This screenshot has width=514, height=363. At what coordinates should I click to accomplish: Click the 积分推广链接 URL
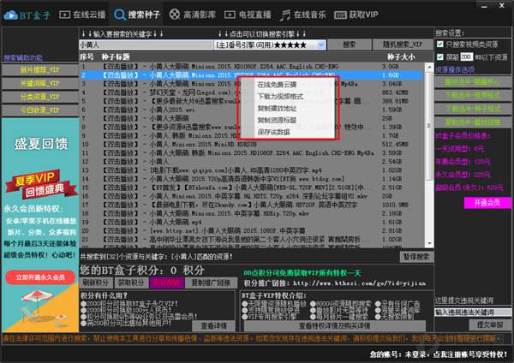click(359, 283)
